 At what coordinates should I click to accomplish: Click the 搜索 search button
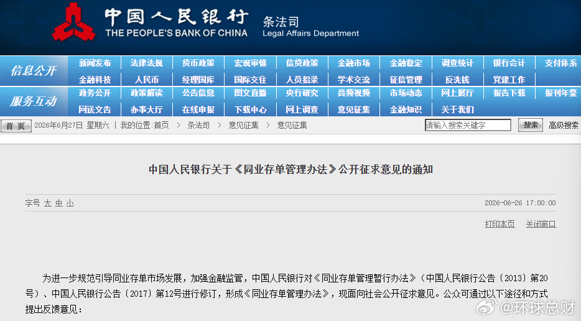coord(531,125)
